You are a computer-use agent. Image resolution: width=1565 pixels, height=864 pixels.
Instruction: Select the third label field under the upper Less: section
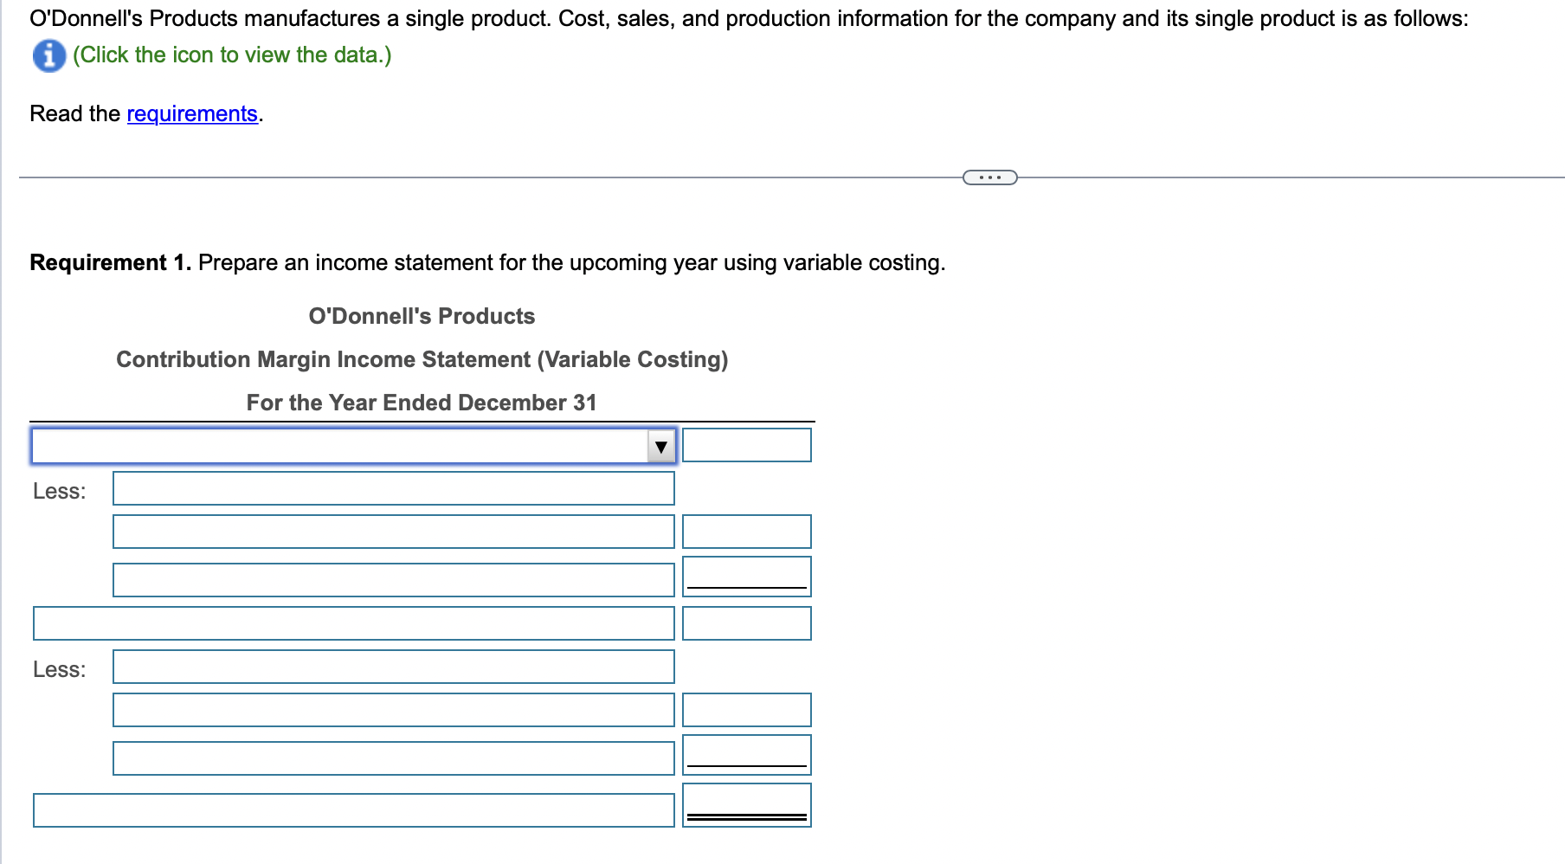point(394,580)
